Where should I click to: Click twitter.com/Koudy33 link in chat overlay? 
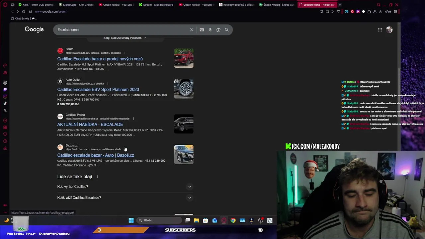375,82
